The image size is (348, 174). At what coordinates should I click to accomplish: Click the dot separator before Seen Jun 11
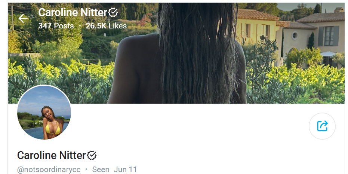pos(86,170)
